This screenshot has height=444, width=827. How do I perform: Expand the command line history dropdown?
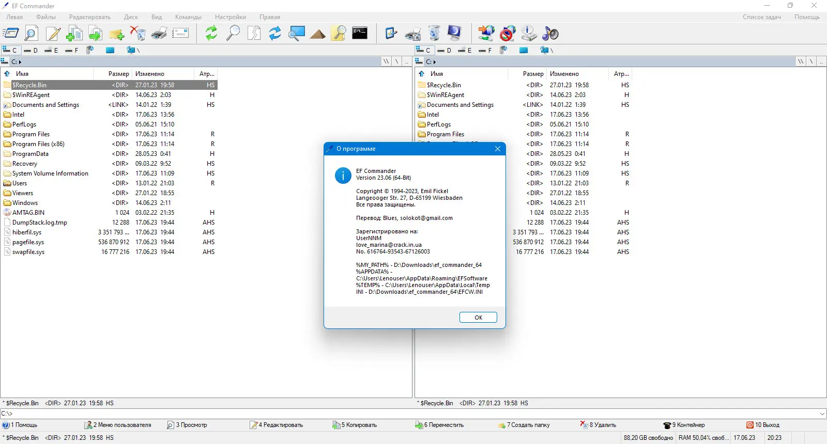[x=822, y=414]
